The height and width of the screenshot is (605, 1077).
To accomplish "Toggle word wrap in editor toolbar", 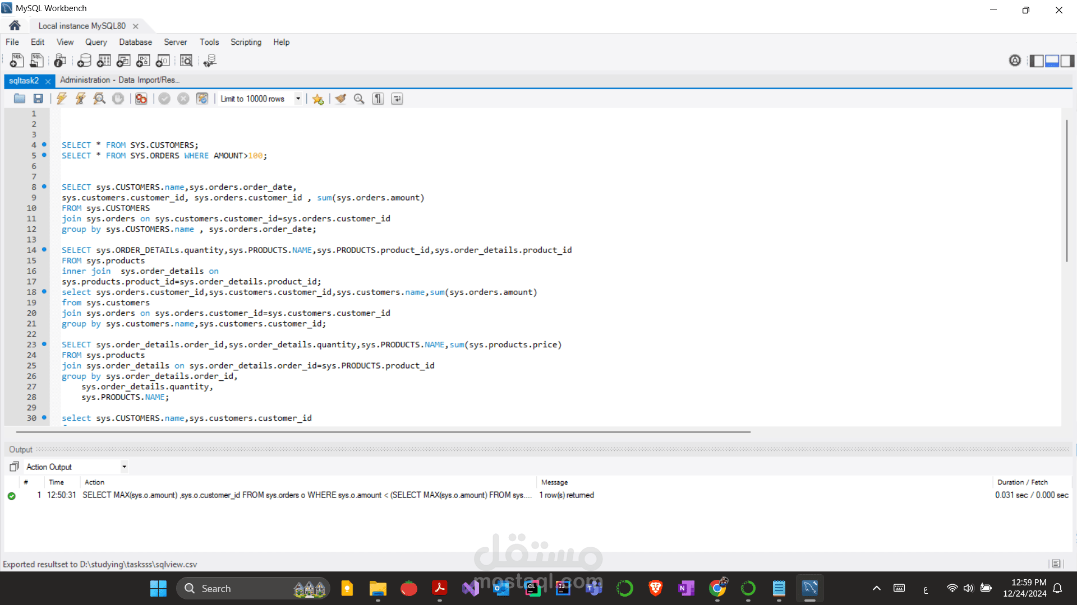I will coord(397,99).
